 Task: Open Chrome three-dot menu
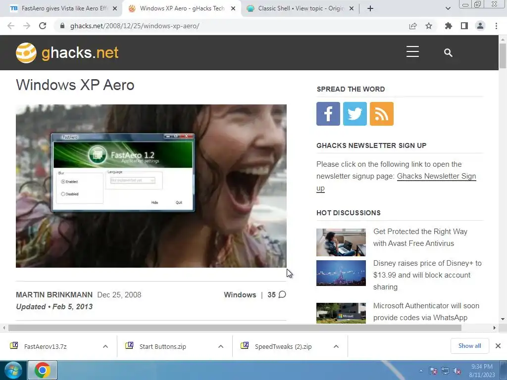(496, 26)
